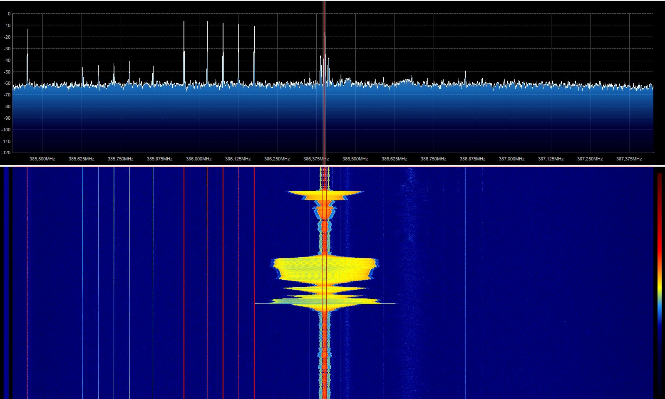Tune to the leftmost signal peak in the spectrum

(x=27, y=56)
